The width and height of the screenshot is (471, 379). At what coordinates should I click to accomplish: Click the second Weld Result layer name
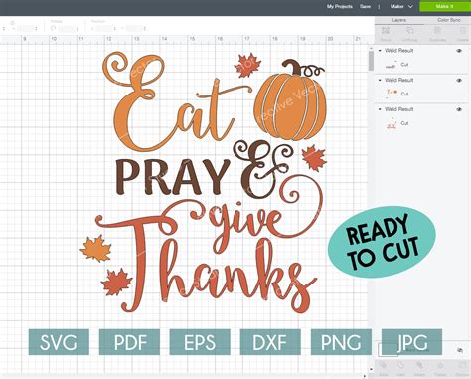[x=398, y=80]
